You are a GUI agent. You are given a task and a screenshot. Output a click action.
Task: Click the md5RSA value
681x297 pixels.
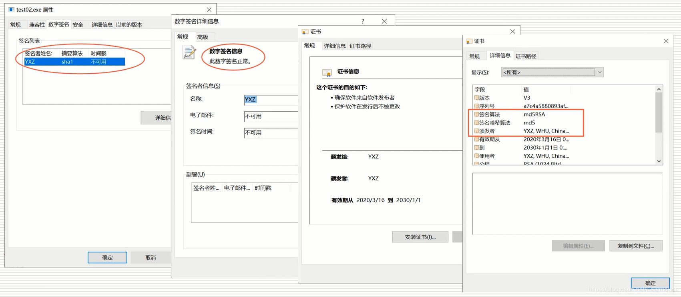click(534, 114)
